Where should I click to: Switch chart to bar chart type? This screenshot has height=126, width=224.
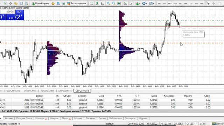tap(92, 3)
